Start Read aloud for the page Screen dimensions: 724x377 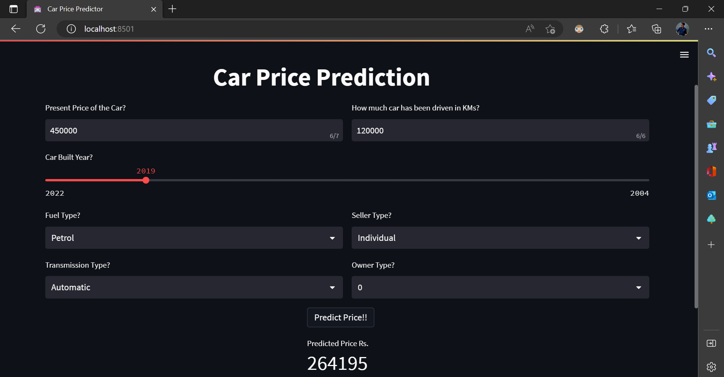(529, 29)
